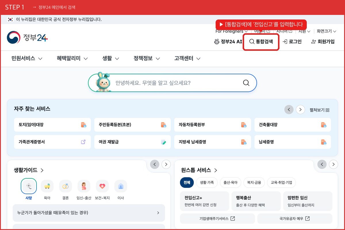
Task: Click 회원가입 to register
Action: click(323, 42)
